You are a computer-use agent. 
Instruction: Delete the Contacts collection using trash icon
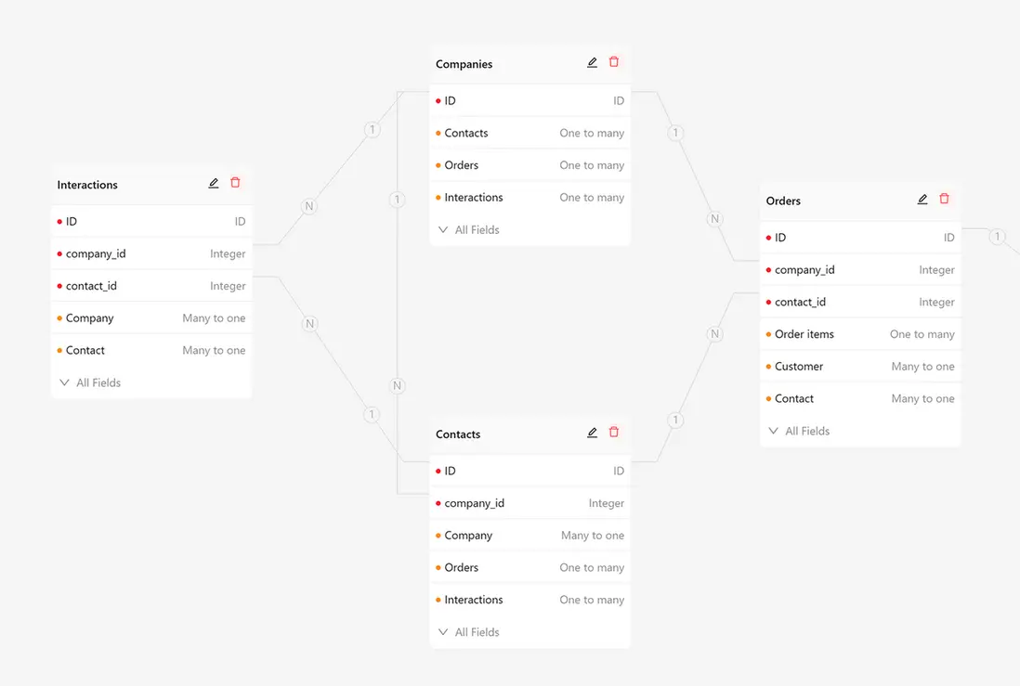click(x=613, y=432)
